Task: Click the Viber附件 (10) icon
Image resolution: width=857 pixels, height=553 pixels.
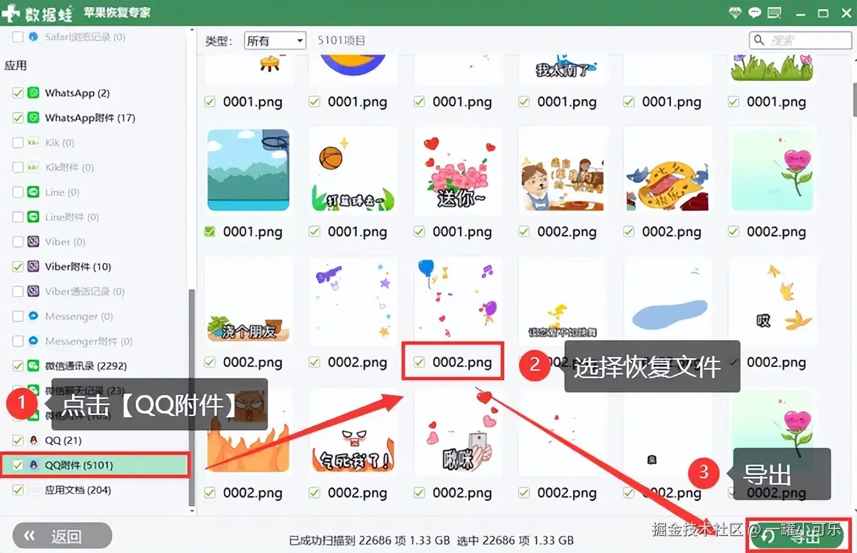Action: (x=34, y=267)
